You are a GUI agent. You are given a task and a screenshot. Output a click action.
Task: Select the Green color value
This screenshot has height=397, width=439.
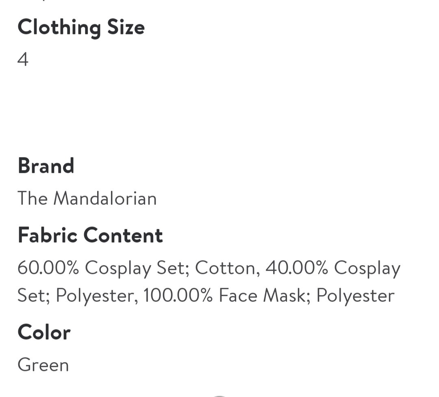pos(43,365)
